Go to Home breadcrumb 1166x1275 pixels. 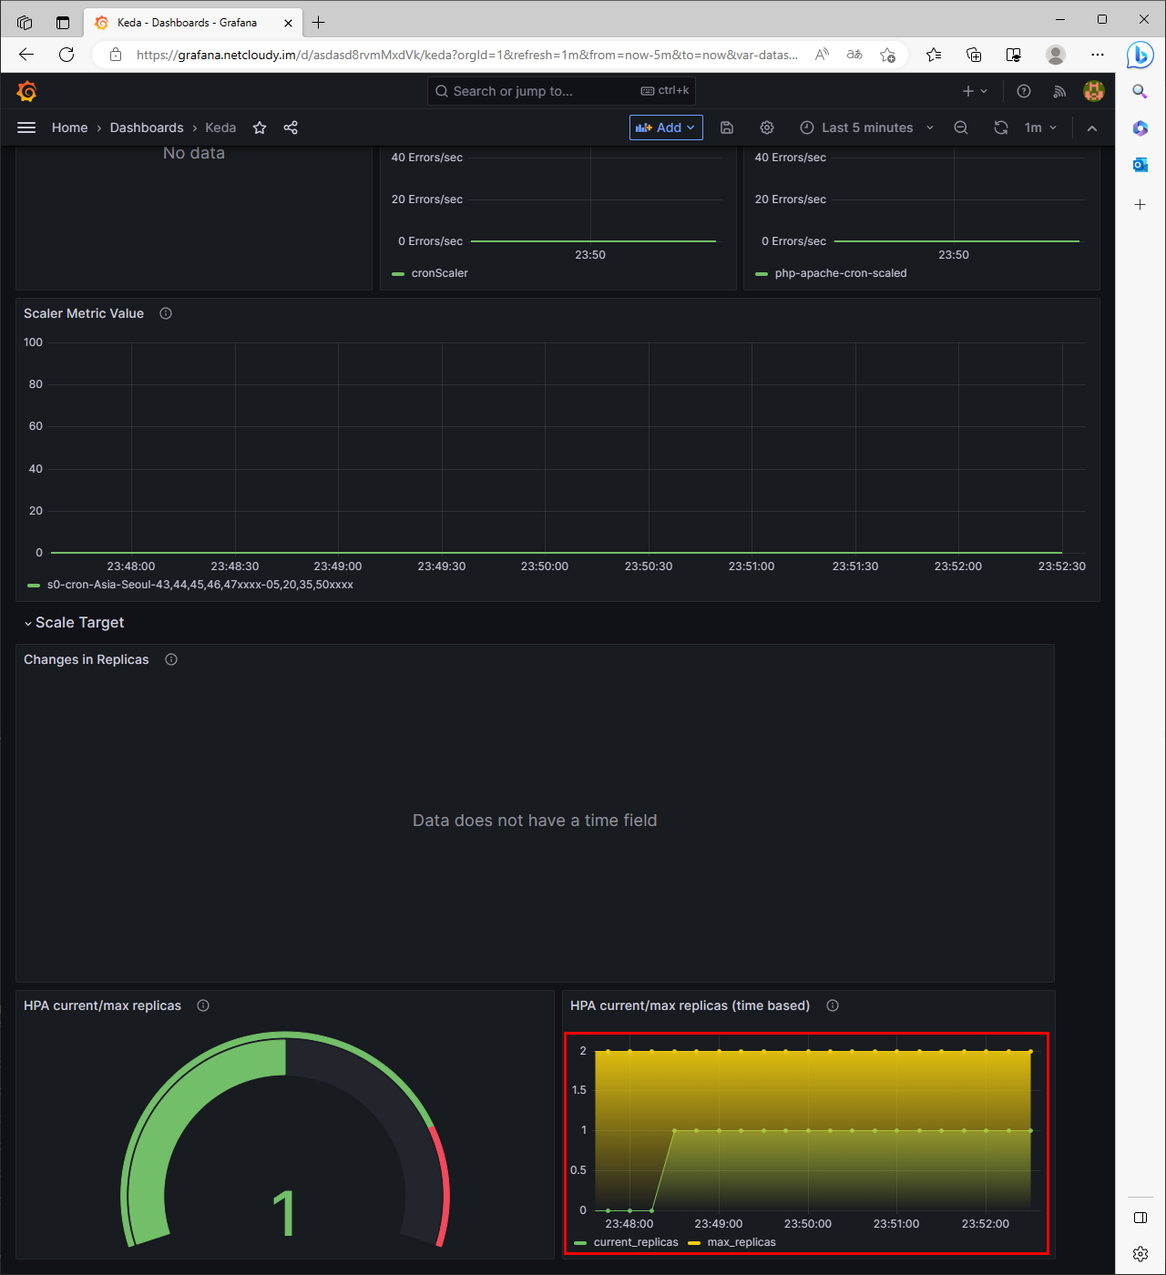point(70,127)
